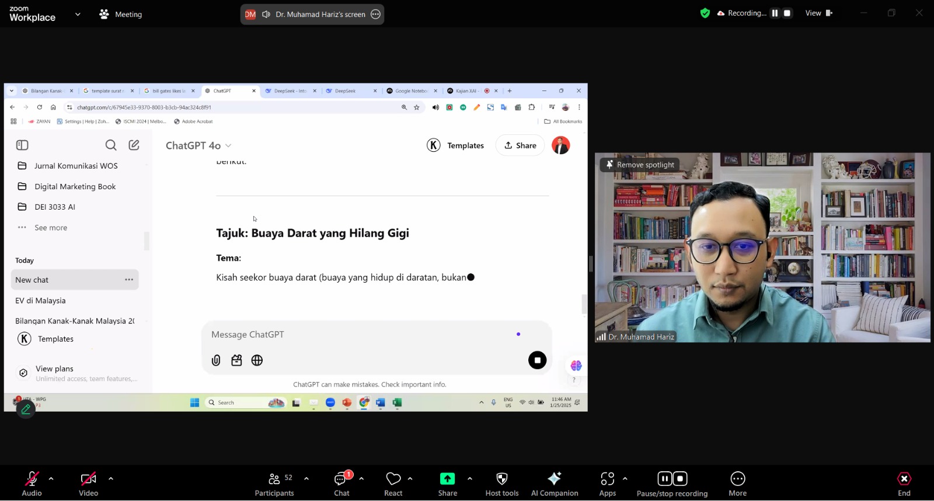Attach file with paperclip icon
Viewport: 934px width, 501px height.
pos(216,360)
